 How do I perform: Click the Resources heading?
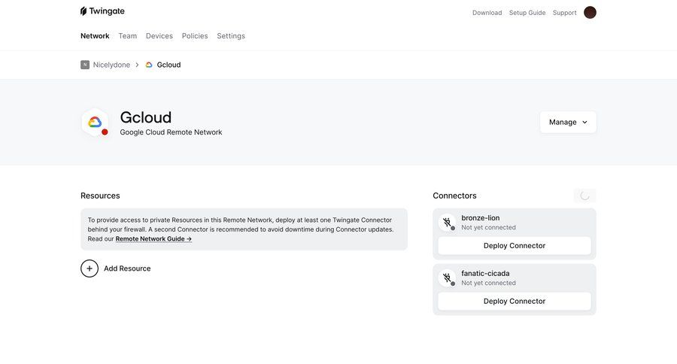click(100, 196)
